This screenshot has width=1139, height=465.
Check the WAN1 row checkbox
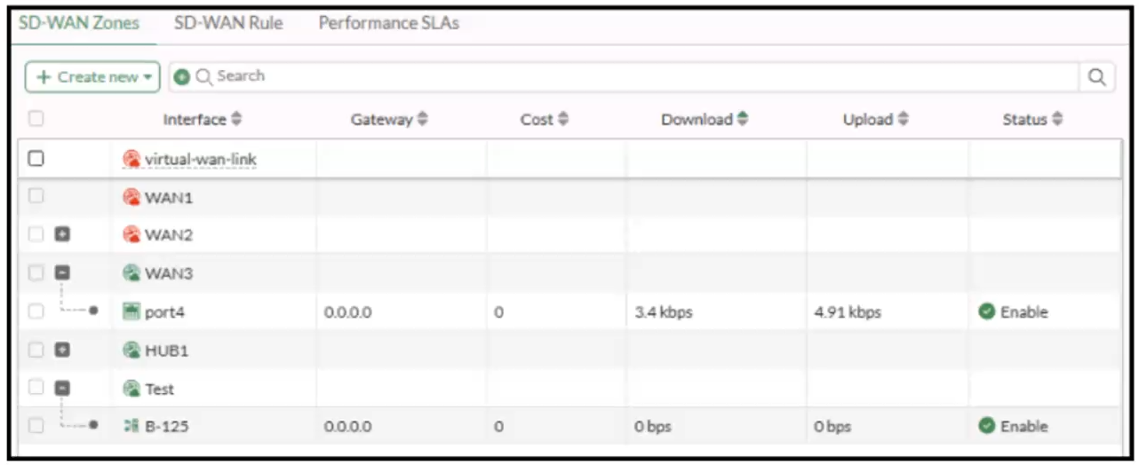tap(36, 197)
